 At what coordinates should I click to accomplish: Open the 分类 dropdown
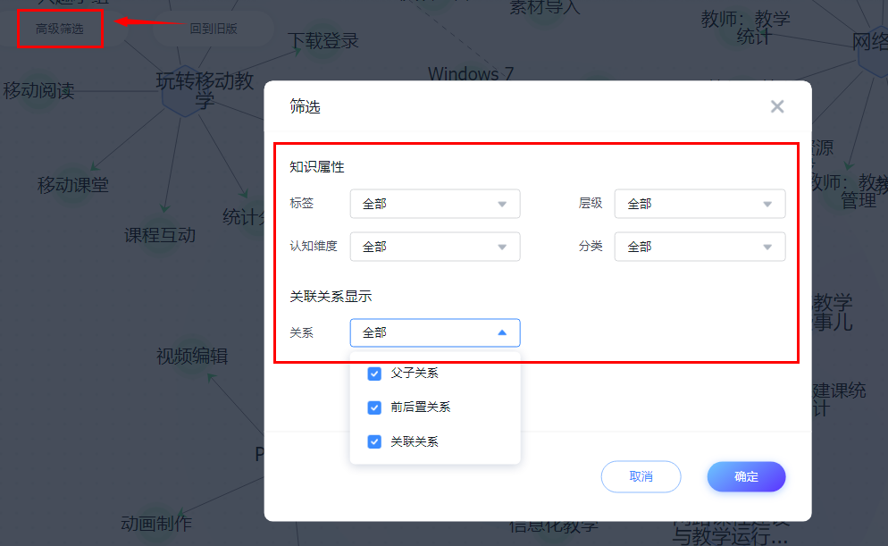tap(700, 247)
